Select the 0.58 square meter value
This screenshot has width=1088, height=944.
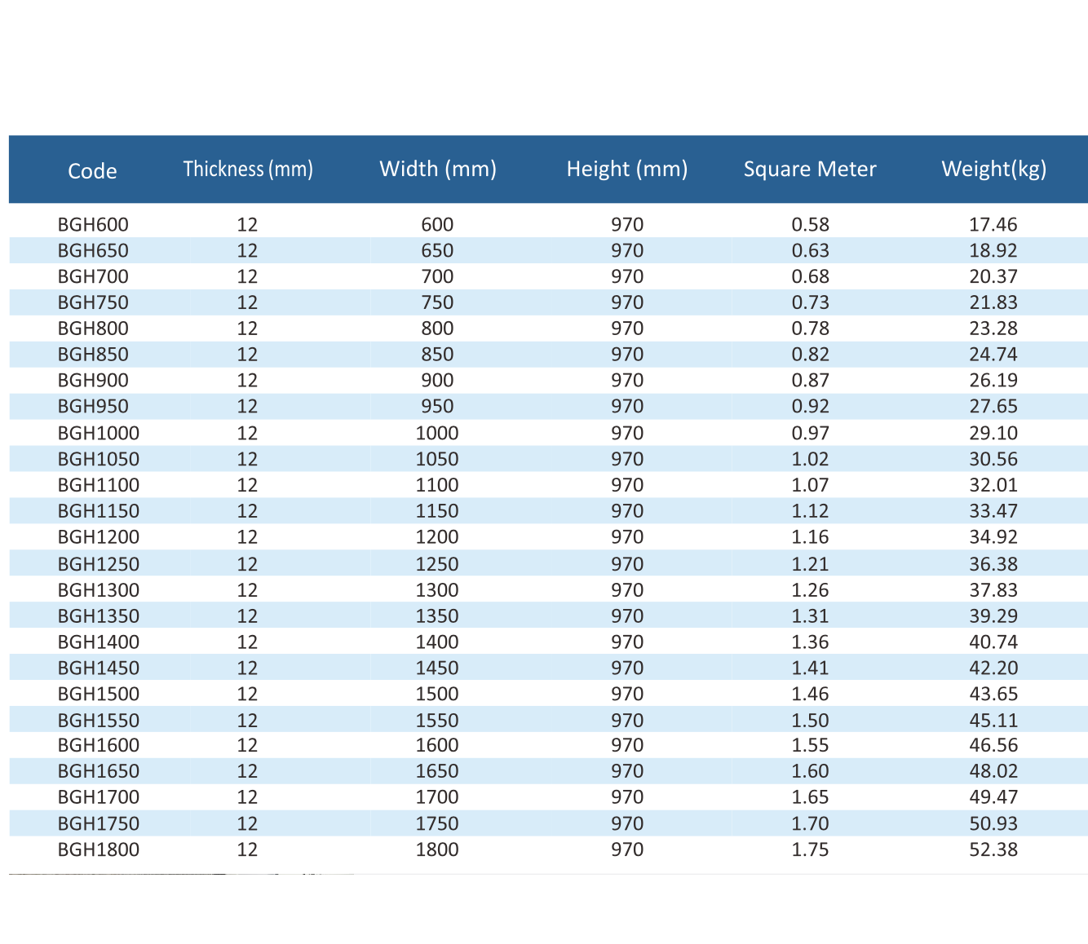tap(810, 224)
